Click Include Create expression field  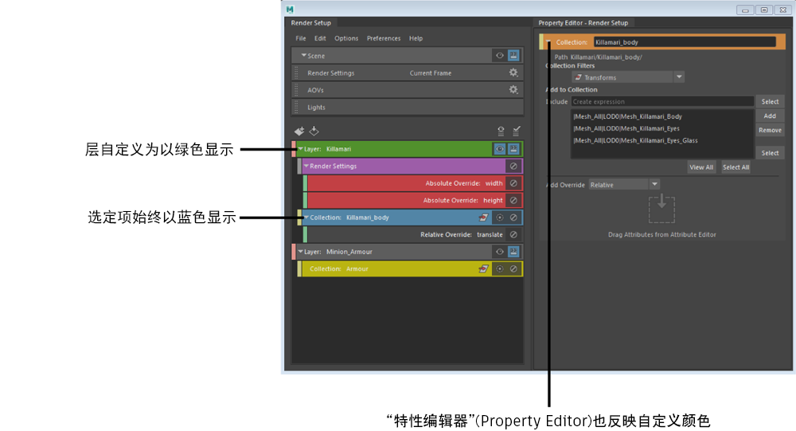click(662, 102)
